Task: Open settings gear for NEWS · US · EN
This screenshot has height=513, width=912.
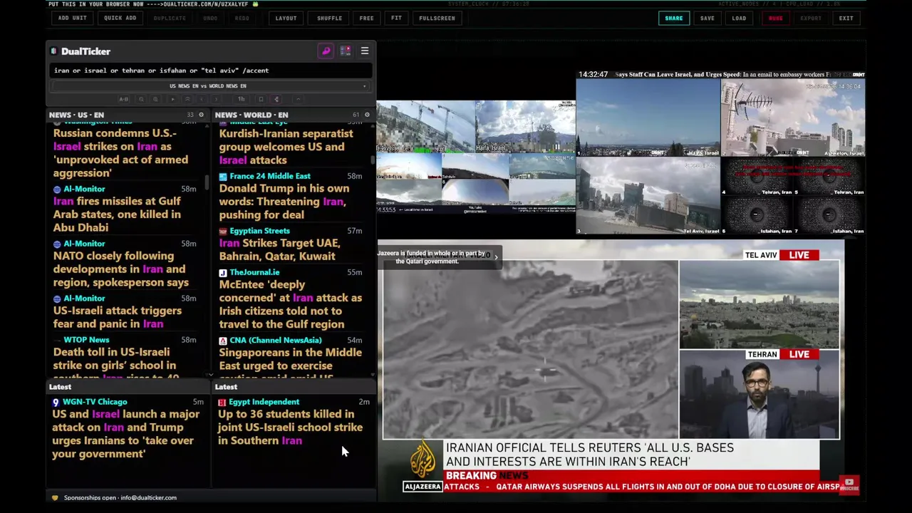Action: 201,115
